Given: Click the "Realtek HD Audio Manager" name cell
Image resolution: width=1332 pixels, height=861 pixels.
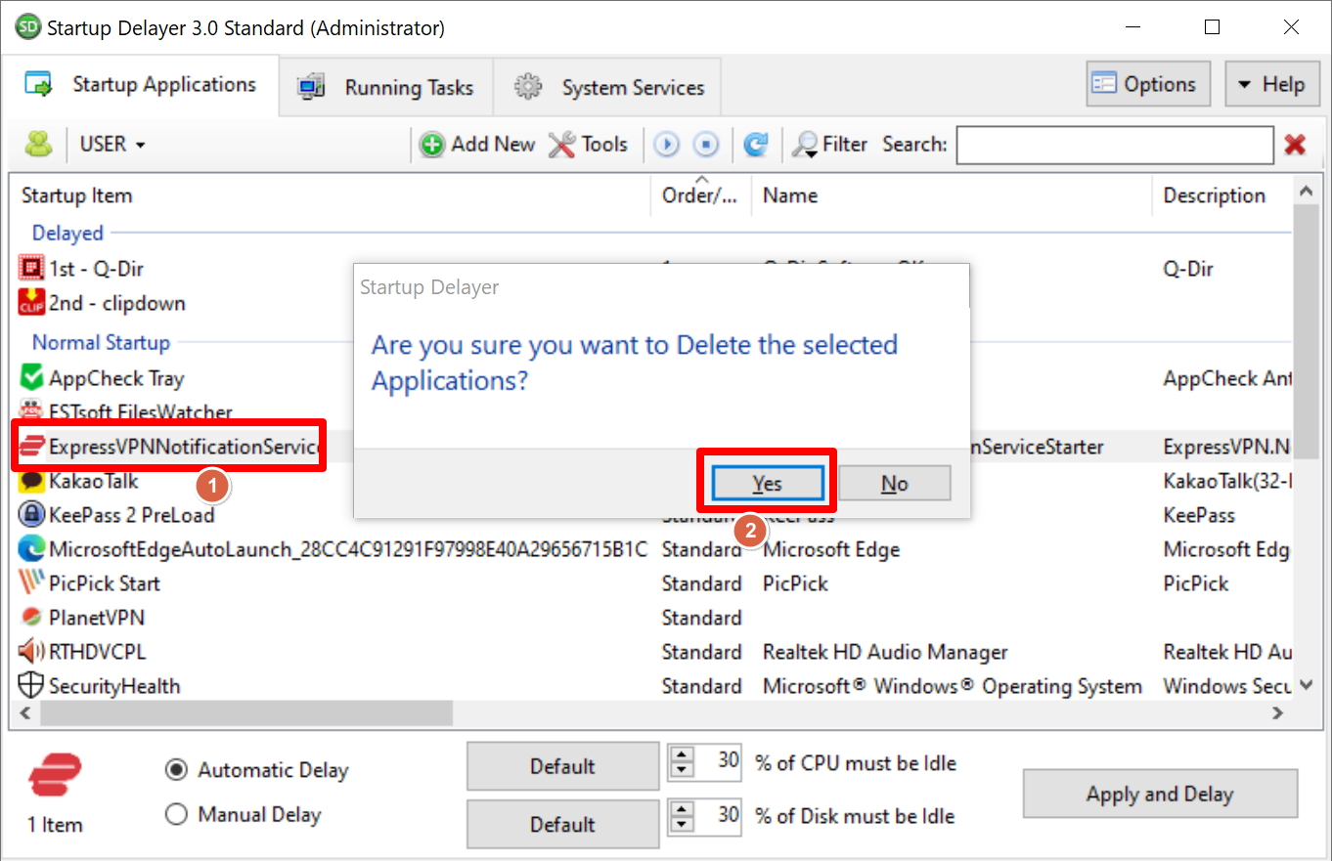Looking at the screenshot, I should coord(885,652).
